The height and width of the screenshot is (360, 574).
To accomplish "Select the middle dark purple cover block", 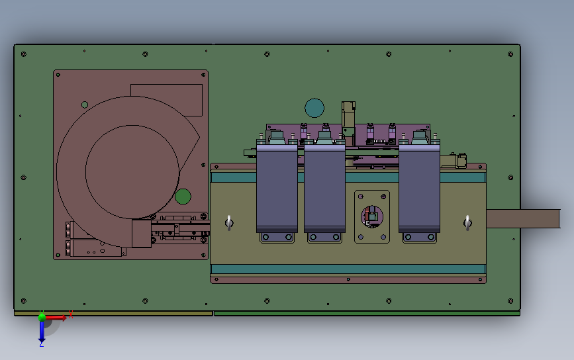I will click(324, 189).
